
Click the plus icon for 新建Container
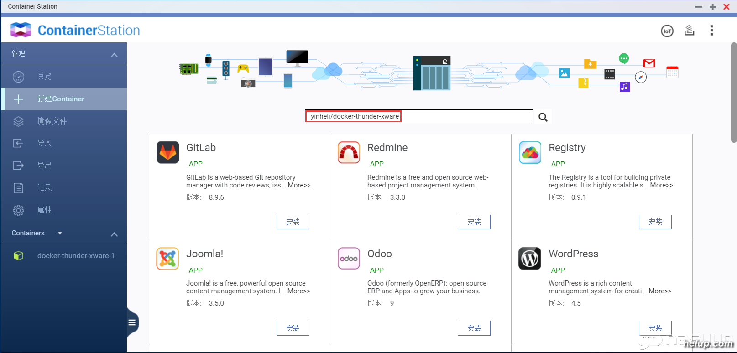click(x=18, y=99)
